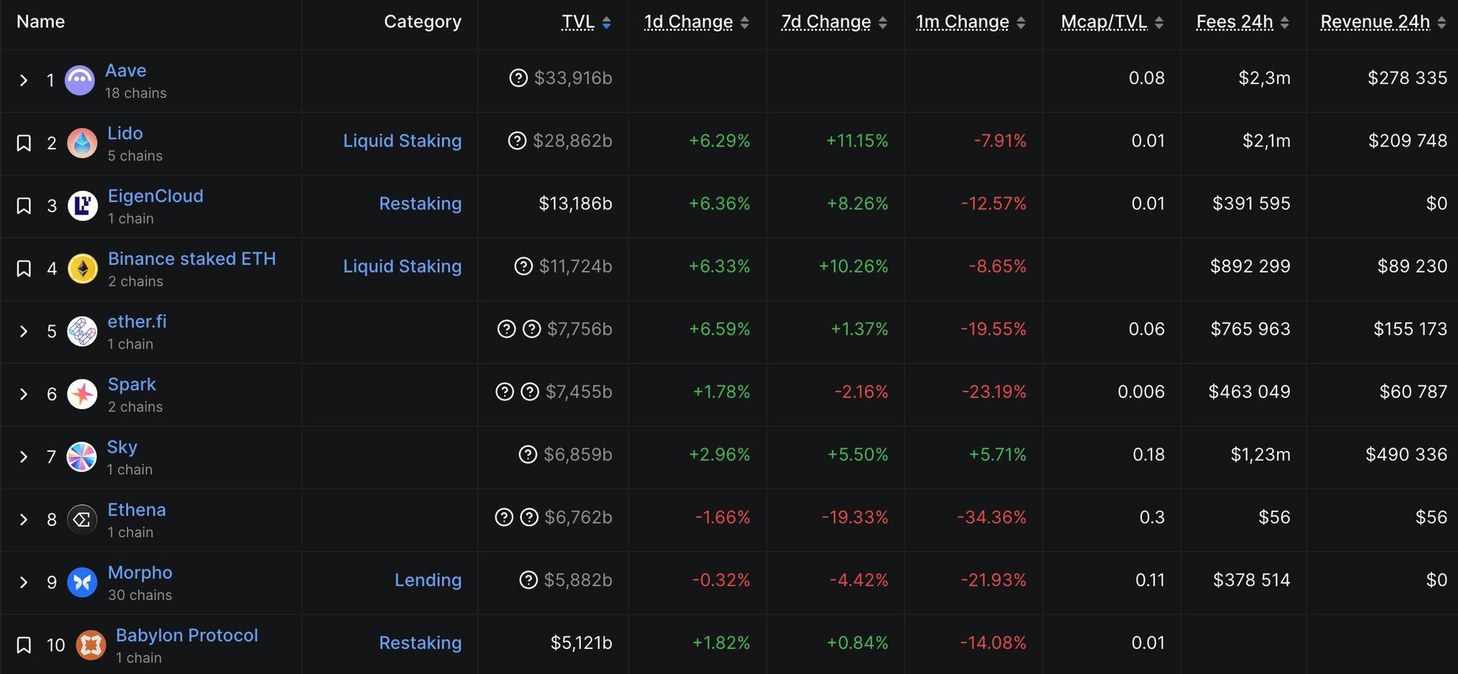1458x674 pixels.
Task: Sort table by TVL column header
Action: point(578,22)
